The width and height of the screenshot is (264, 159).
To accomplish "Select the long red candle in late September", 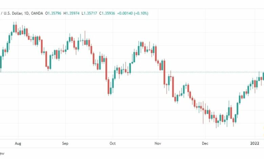I will click(106, 69).
